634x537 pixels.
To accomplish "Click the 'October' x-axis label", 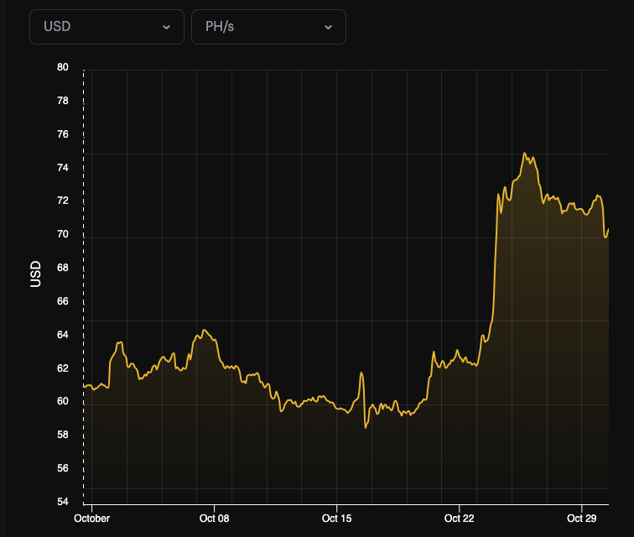I will click(x=91, y=519).
